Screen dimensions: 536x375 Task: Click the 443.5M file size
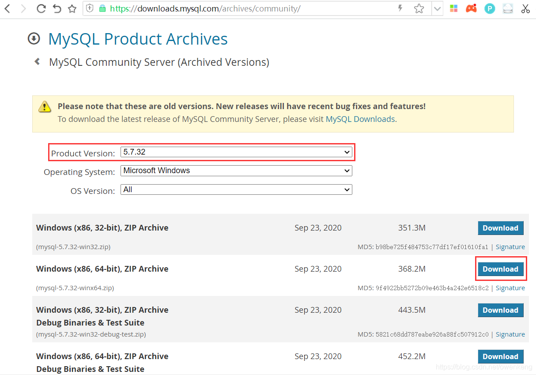click(411, 310)
